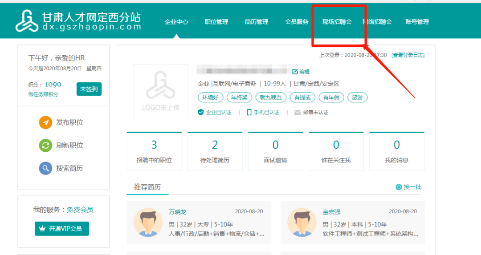481x255 pixels.
Task: Click the 开通VIP会员 button
Action: click(x=61, y=229)
